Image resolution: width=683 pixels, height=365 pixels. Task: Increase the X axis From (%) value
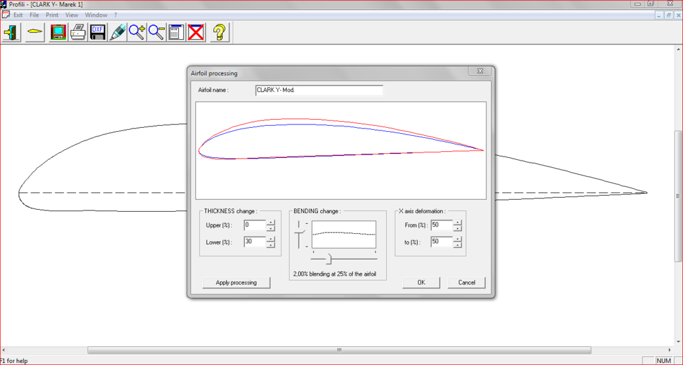(458, 222)
